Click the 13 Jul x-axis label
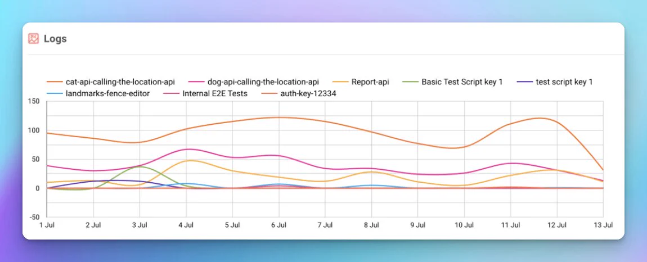647x262 pixels. coord(603,225)
